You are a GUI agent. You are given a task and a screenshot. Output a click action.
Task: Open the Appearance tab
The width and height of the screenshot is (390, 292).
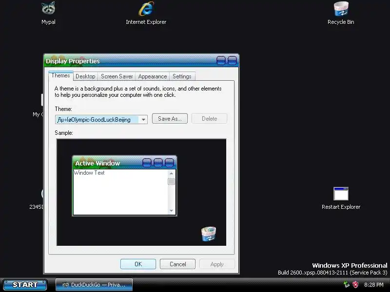click(x=153, y=76)
